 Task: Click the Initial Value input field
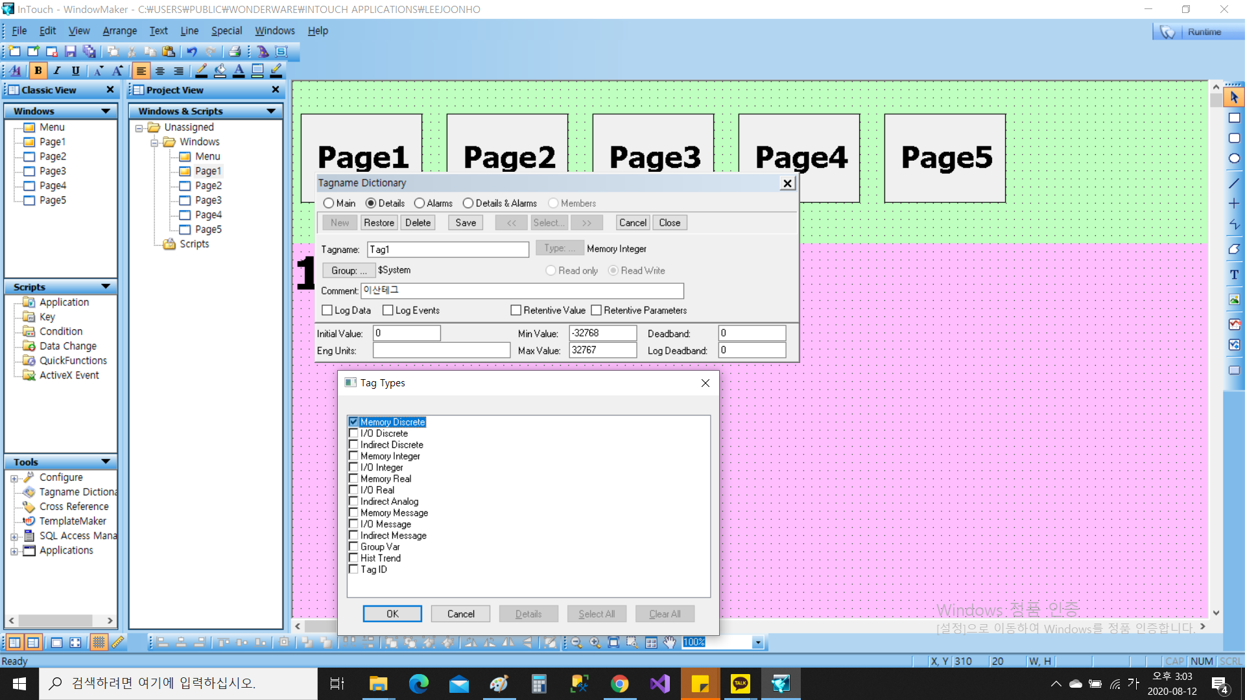tap(407, 333)
